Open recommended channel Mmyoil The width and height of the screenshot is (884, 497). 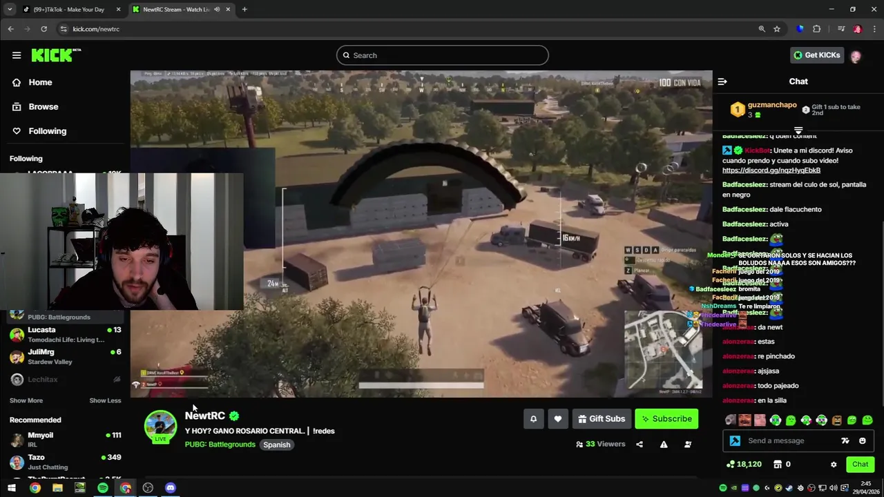click(66, 440)
